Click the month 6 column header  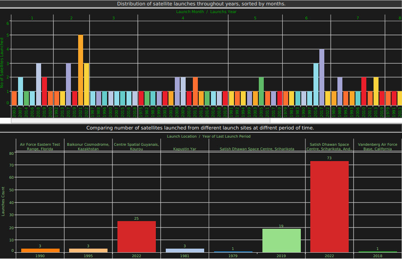click(306, 18)
